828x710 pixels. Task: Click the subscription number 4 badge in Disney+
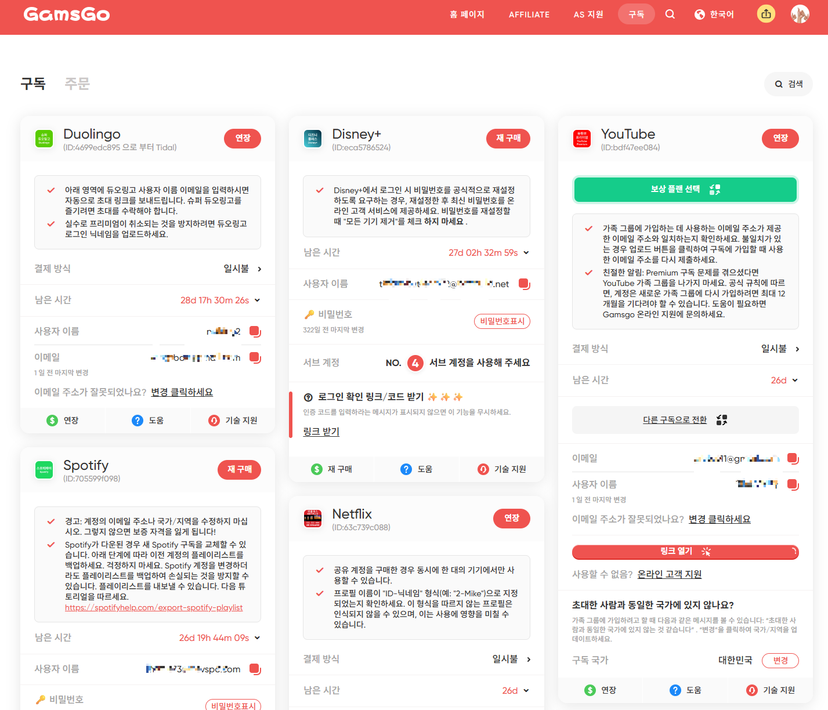pos(415,363)
